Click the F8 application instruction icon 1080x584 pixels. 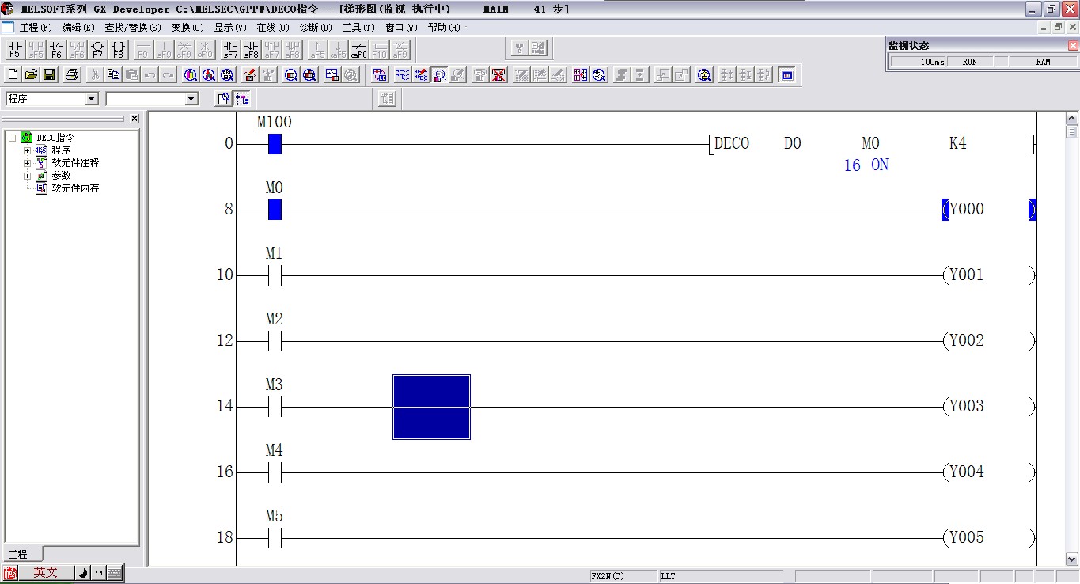pos(118,50)
